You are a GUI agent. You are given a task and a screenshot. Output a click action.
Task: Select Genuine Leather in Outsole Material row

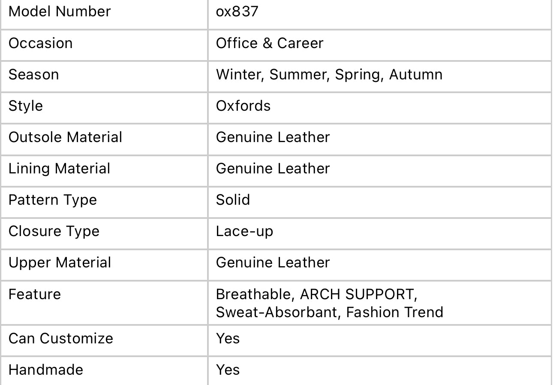[x=273, y=137]
